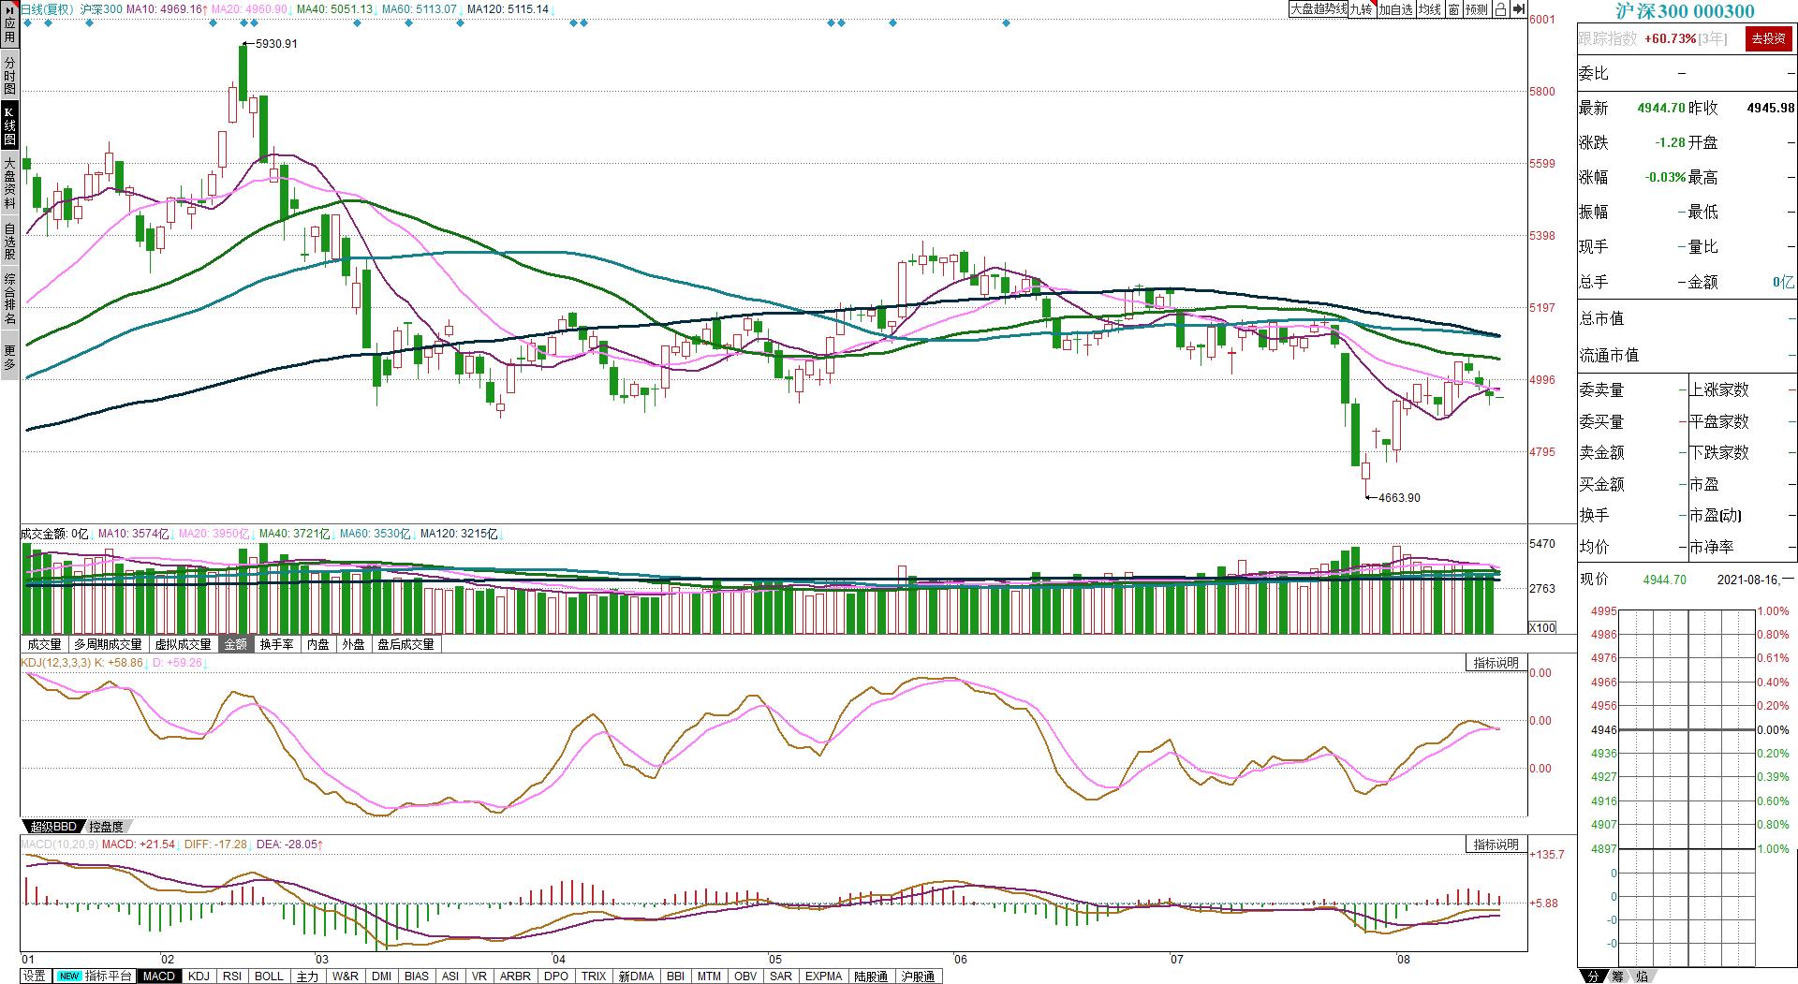Open the 指标平台 with NEW badge
Image resolution: width=1798 pixels, height=984 pixels.
pos(95,976)
